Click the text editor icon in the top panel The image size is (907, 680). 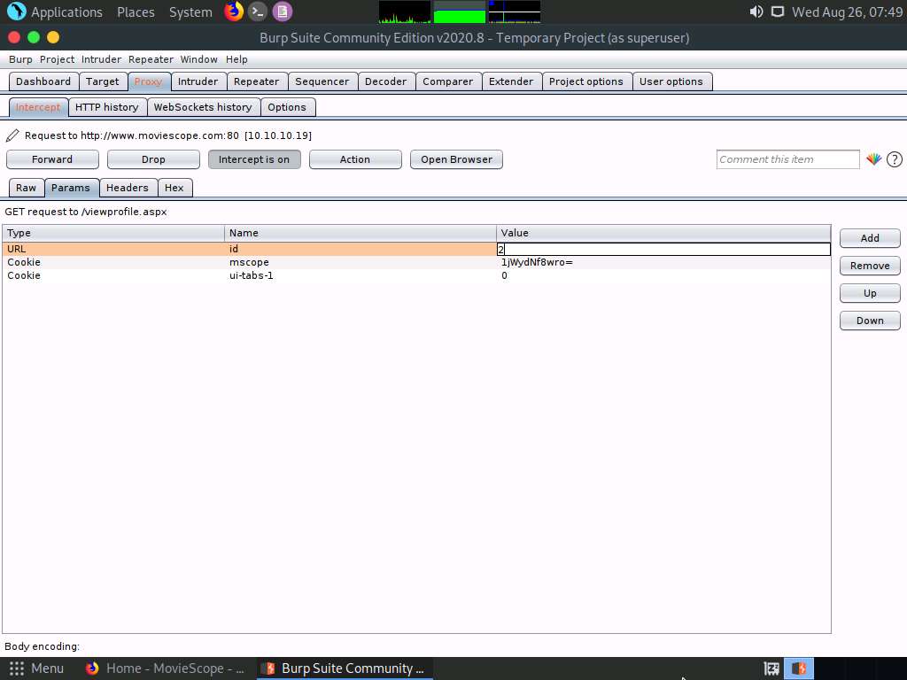pyautogui.click(x=282, y=12)
